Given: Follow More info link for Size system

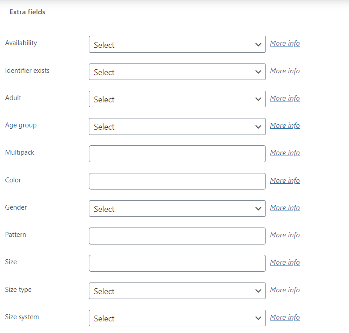Looking at the screenshot, I should (x=285, y=317).
